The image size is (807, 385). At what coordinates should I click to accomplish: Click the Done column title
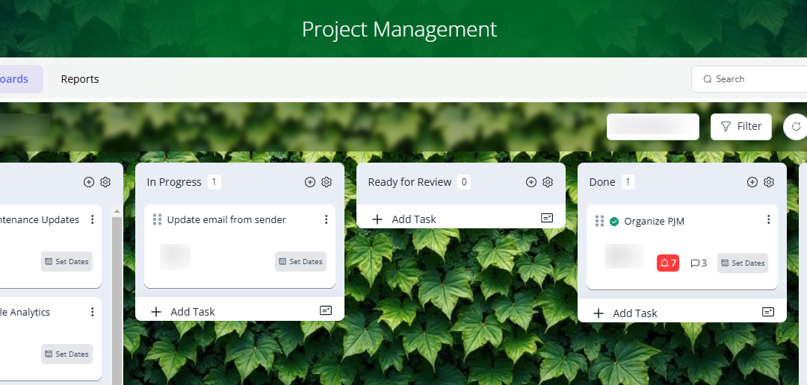602,182
